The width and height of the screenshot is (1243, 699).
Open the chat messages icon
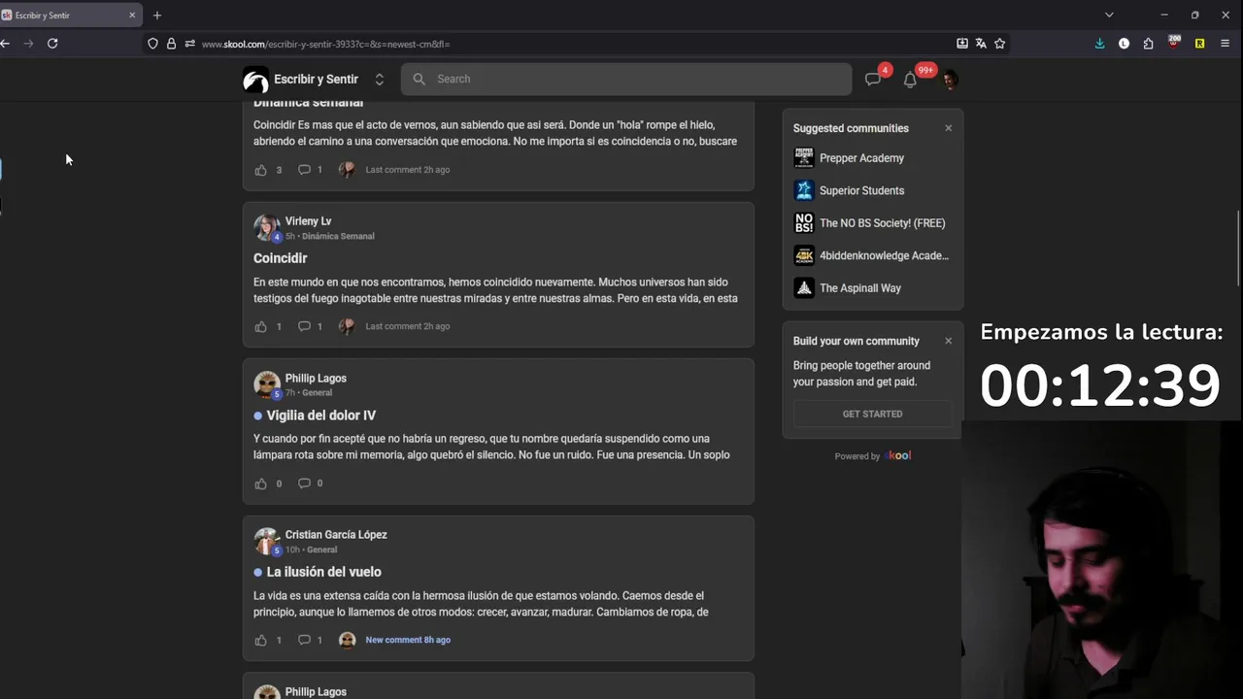(873, 80)
